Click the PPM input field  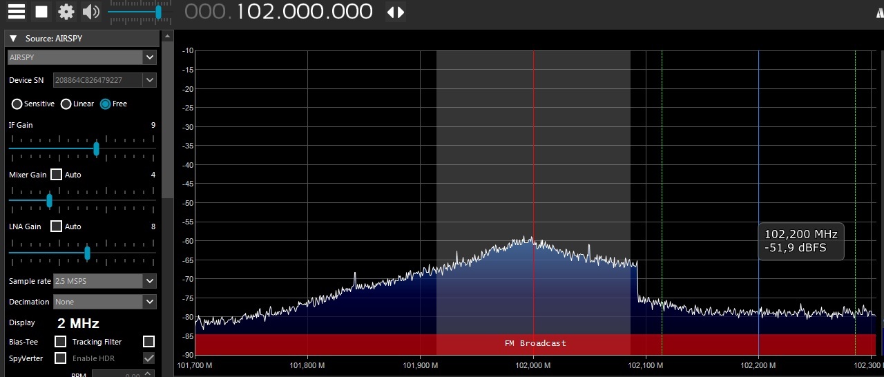(122, 374)
